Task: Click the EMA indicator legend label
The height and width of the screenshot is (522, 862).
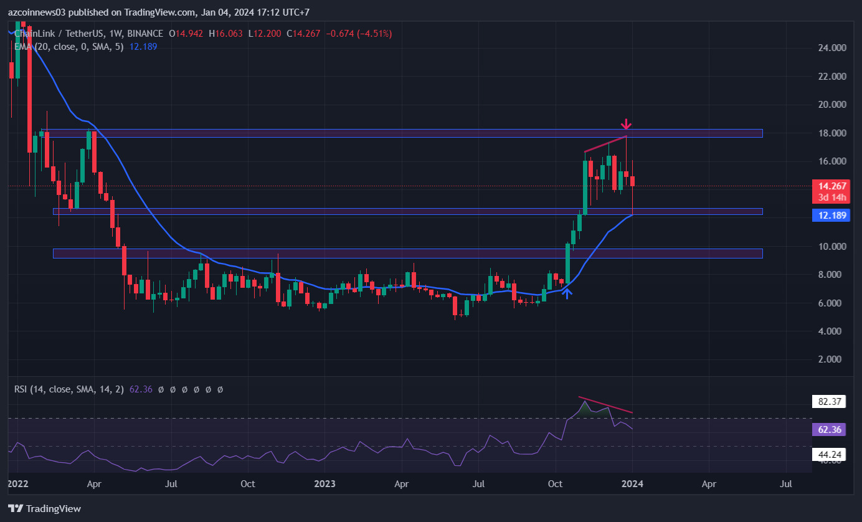Action: point(70,46)
